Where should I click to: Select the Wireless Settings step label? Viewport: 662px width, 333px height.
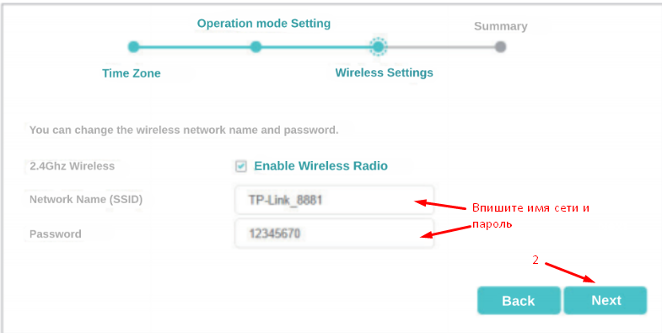point(385,73)
